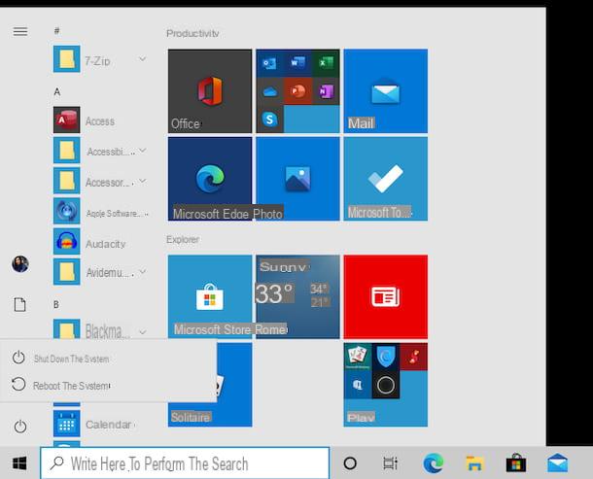This screenshot has width=593, height=479.
Task: Click the Power button in Start sidebar
Action: (x=20, y=427)
